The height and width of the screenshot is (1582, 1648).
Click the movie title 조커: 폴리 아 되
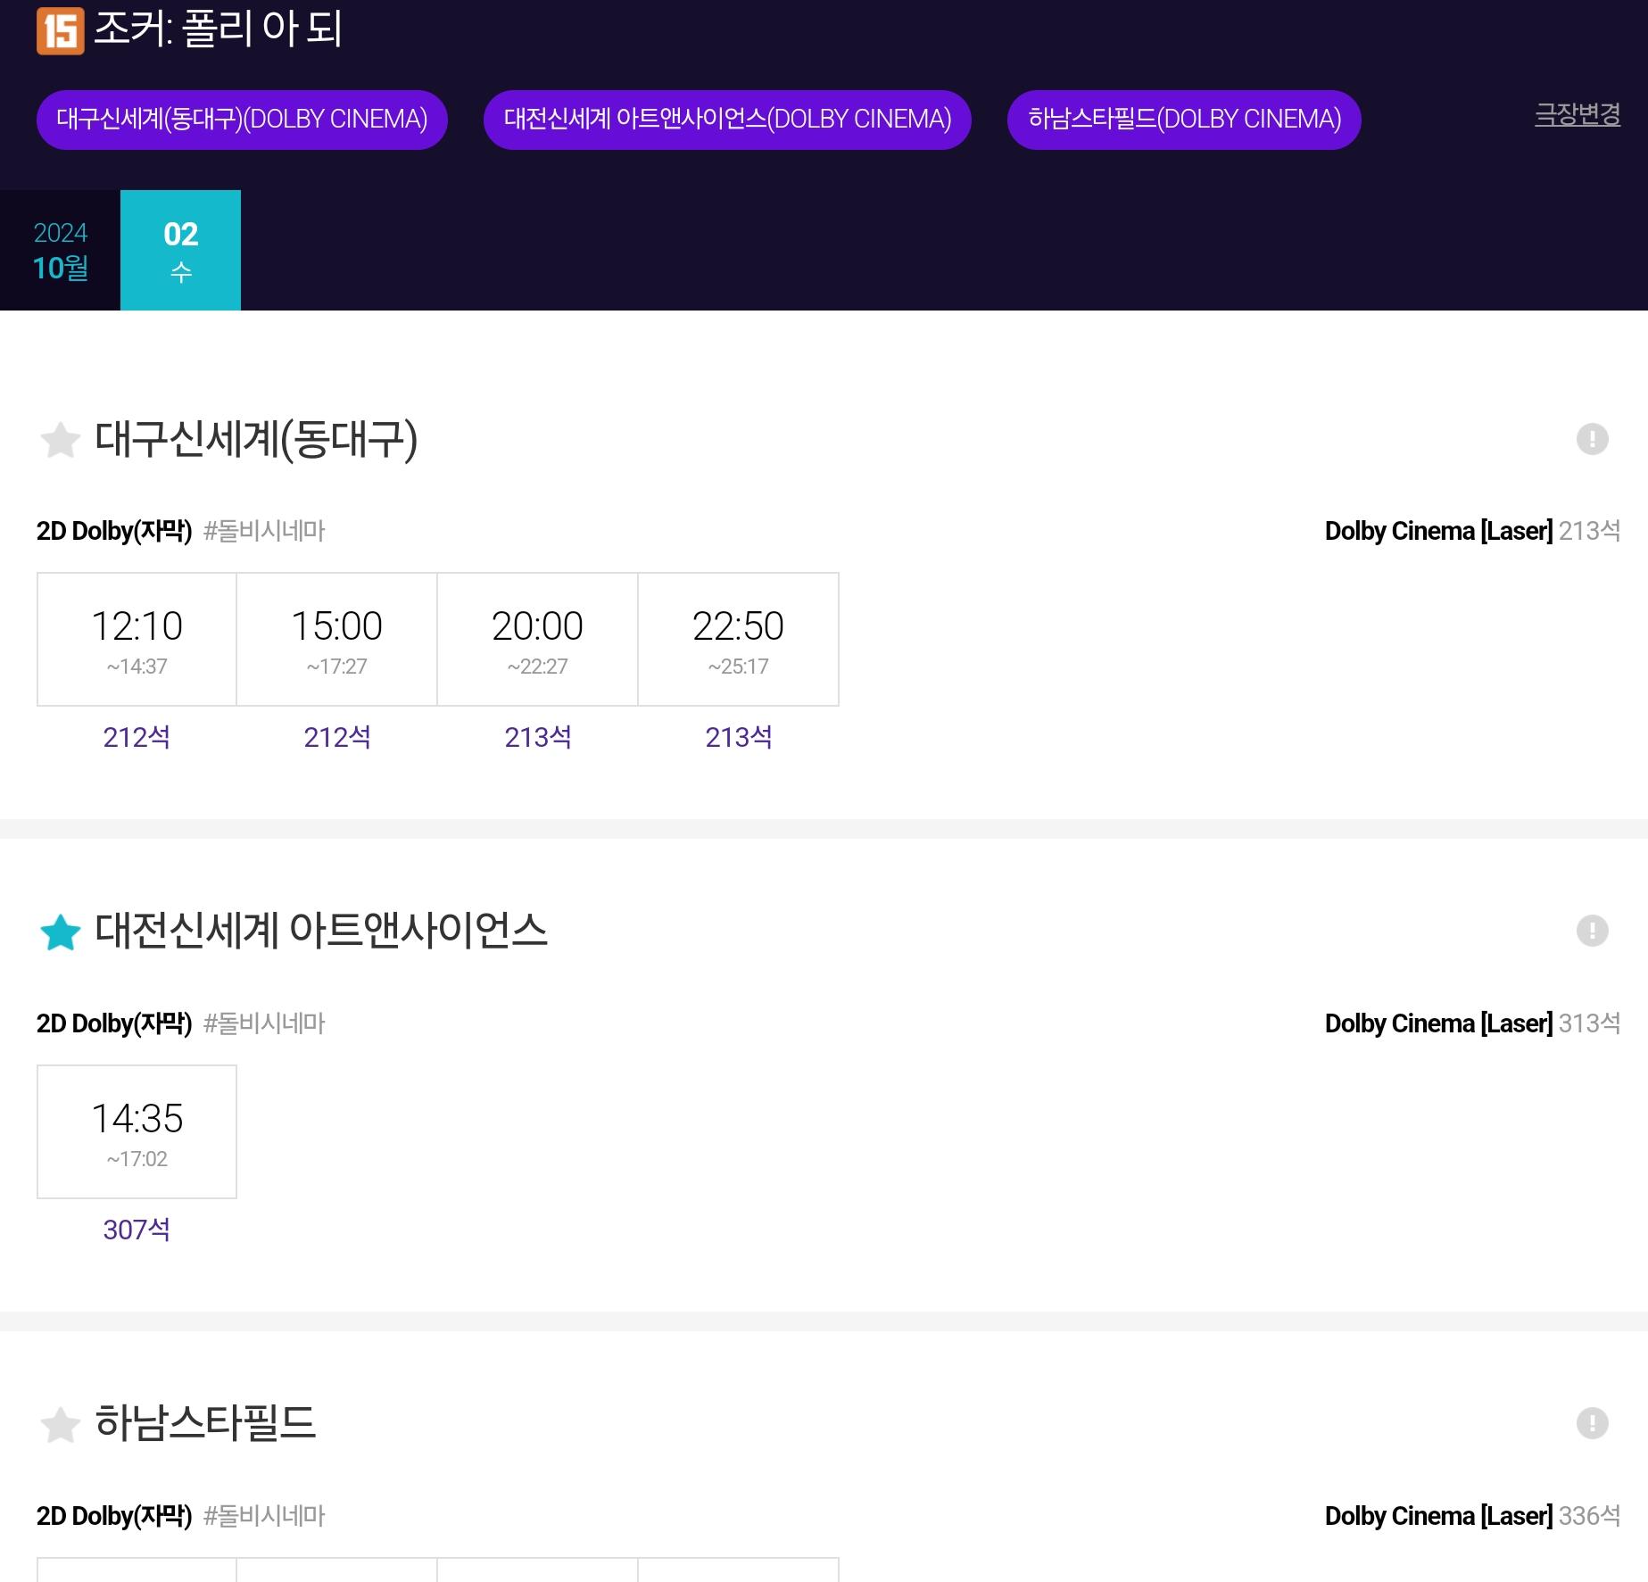[x=218, y=29]
